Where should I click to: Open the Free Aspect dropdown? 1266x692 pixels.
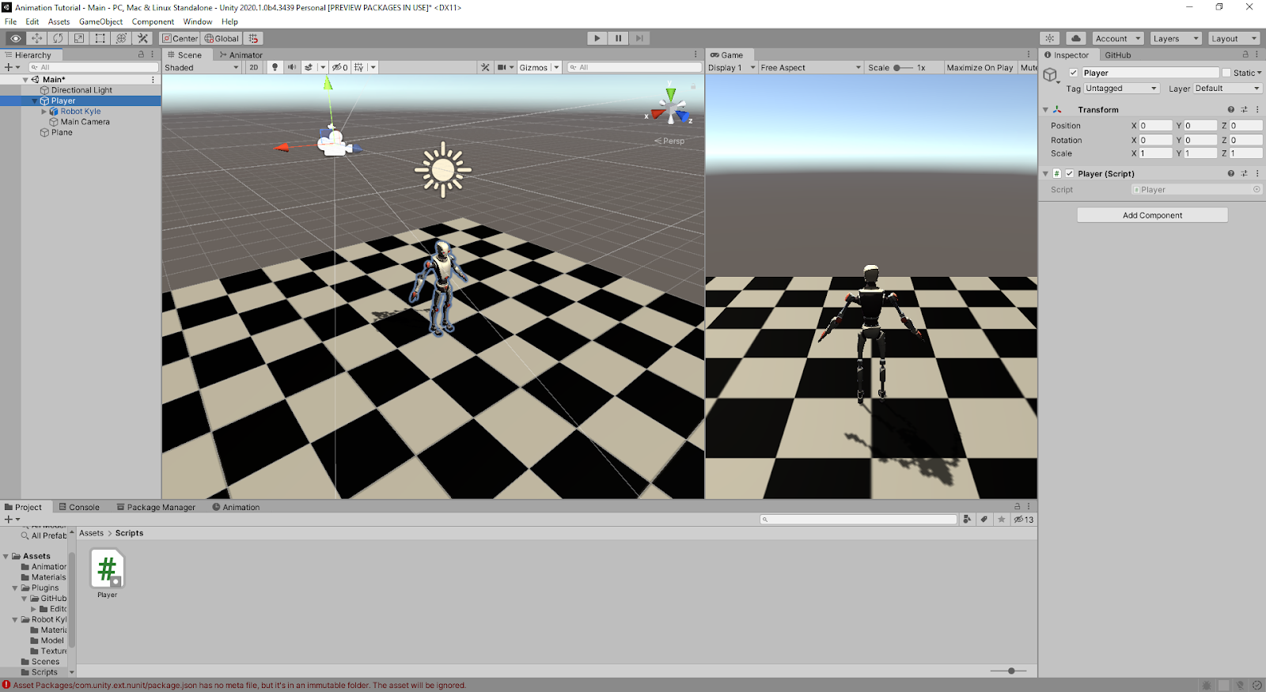point(810,67)
